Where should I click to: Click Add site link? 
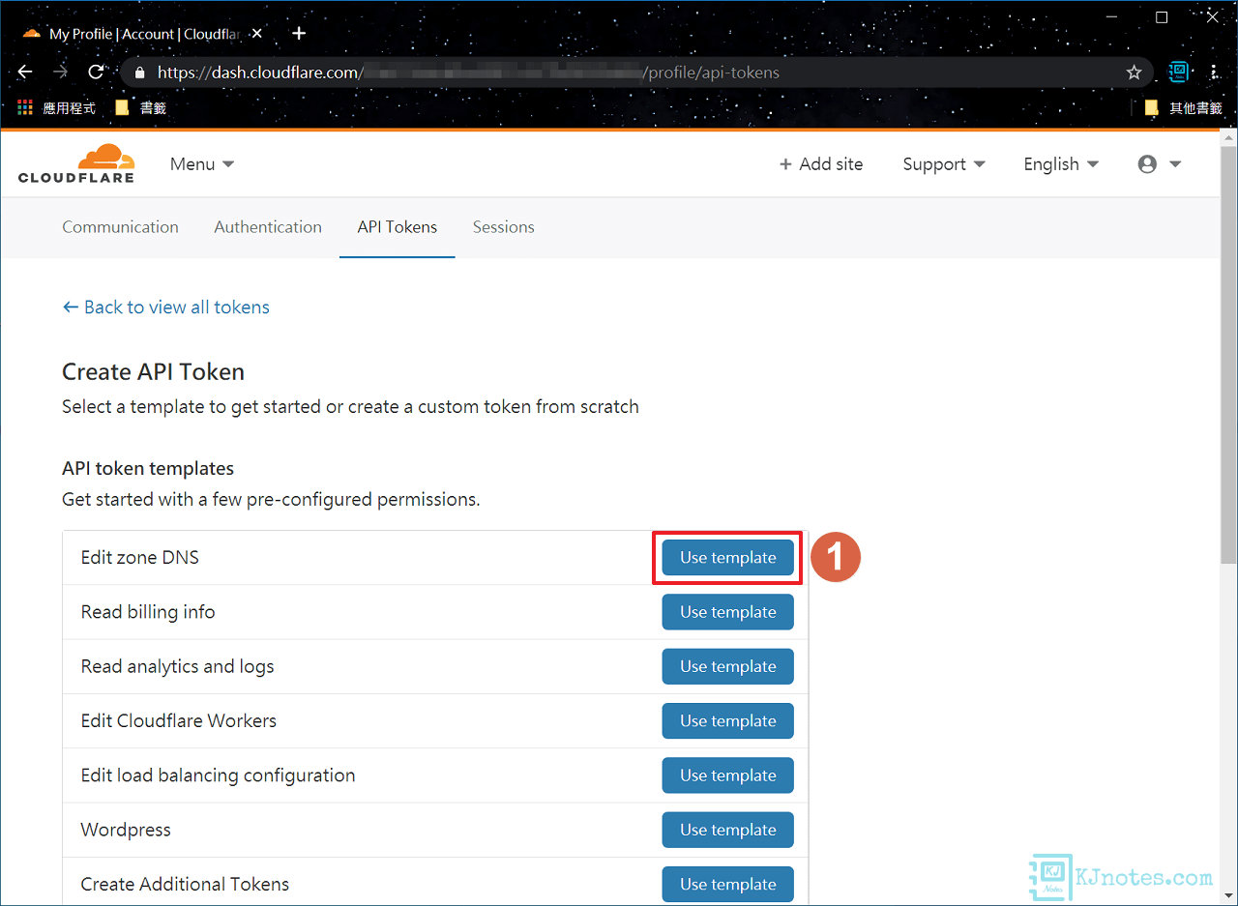pyautogui.click(x=821, y=164)
